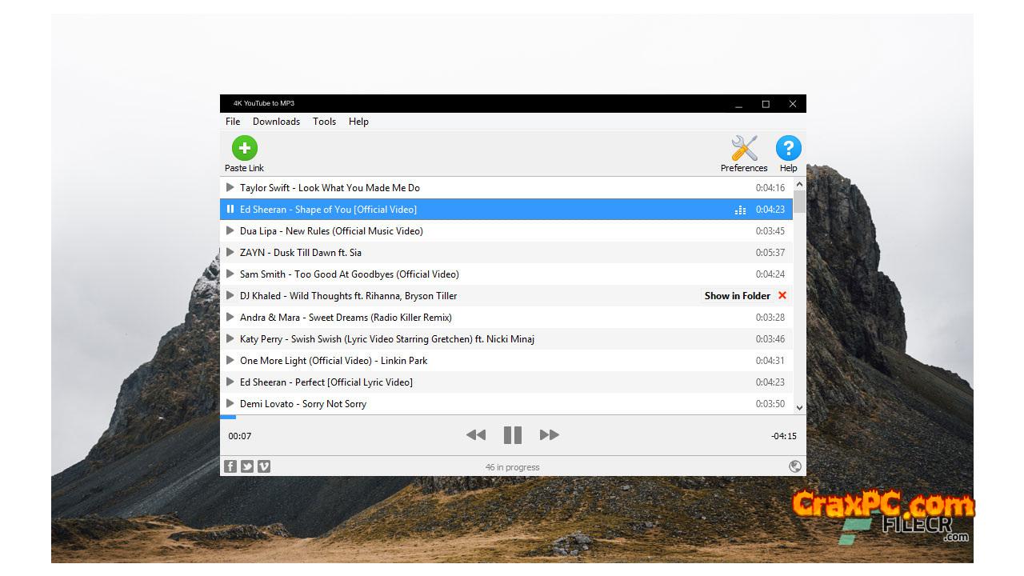Click the Vimeo icon in status bar

tap(264, 466)
